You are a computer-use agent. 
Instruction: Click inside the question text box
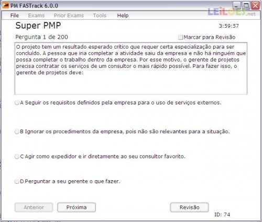pos(131,68)
